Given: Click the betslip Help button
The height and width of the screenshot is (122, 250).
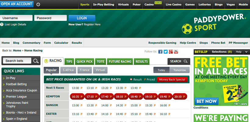Looking at the screenshot, I should 239,52.
